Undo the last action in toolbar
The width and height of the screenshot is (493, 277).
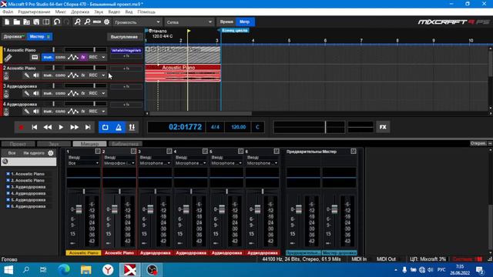[x=56, y=22]
